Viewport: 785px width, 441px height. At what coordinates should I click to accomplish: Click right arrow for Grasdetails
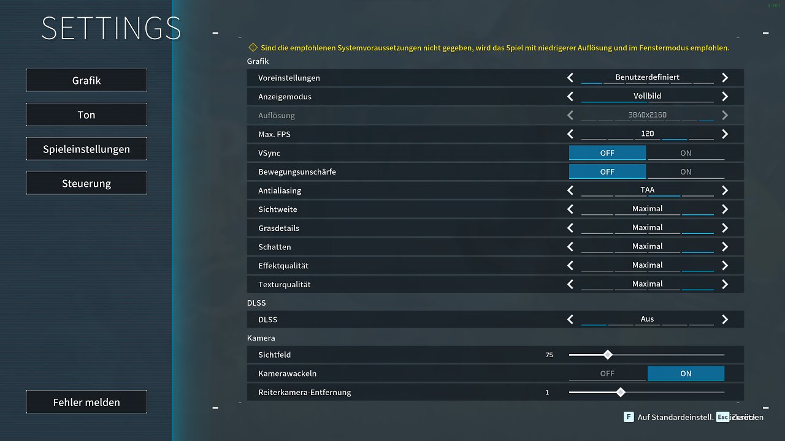point(725,228)
